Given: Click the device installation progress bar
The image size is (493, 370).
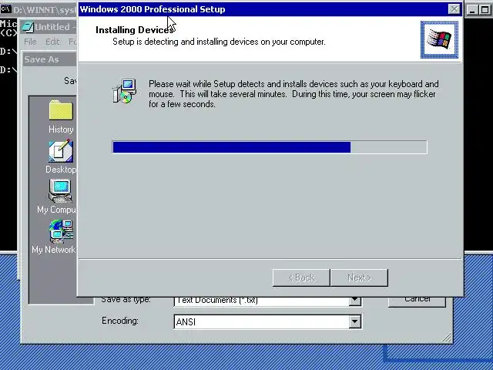Looking at the screenshot, I should (270, 147).
